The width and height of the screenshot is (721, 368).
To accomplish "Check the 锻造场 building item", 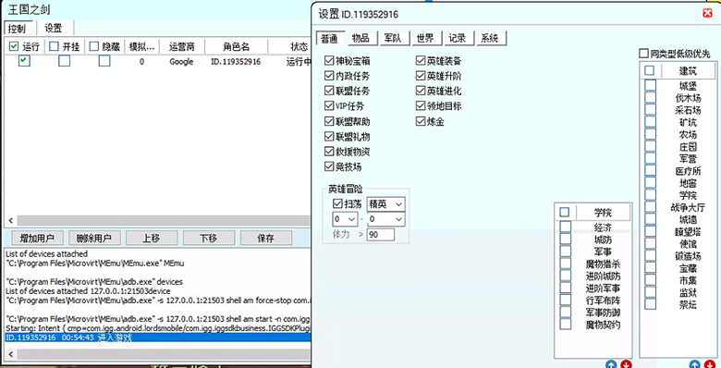I will pyautogui.click(x=650, y=255).
